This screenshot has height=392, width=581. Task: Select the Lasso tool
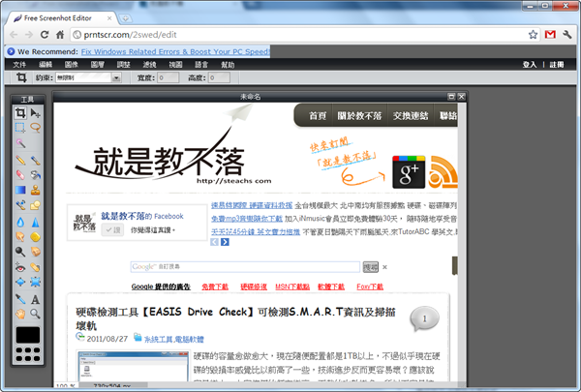[x=36, y=128]
